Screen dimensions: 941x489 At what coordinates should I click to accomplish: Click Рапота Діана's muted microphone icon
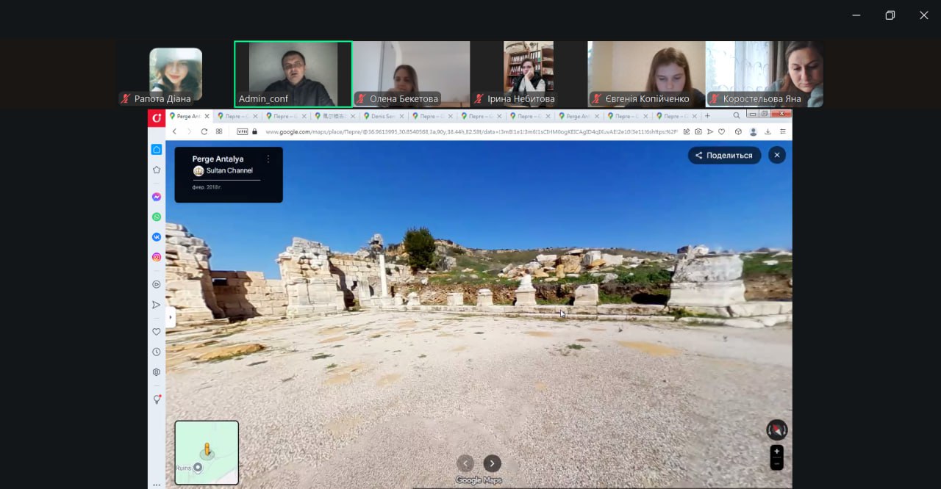[x=126, y=98]
